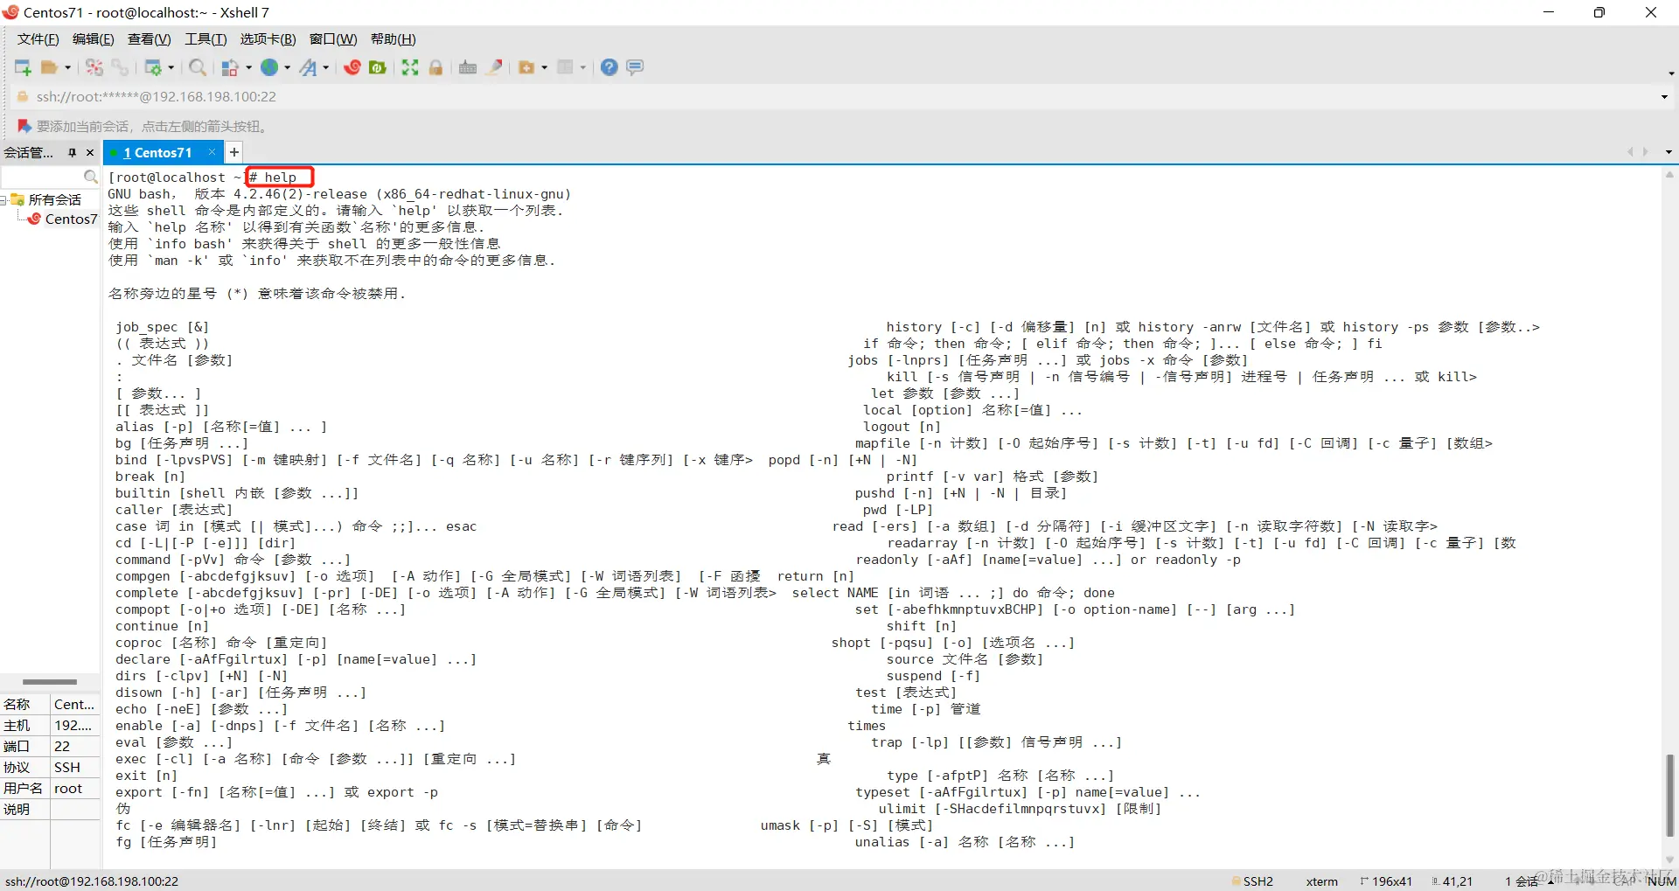Click the highlighter pen toolbar icon
The image size is (1679, 891).
click(495, 67)
